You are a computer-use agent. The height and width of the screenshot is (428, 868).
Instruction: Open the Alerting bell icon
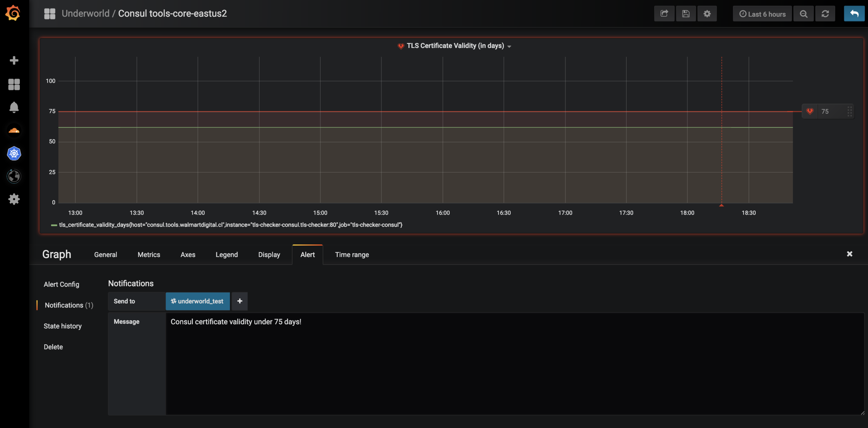point(14,107)
